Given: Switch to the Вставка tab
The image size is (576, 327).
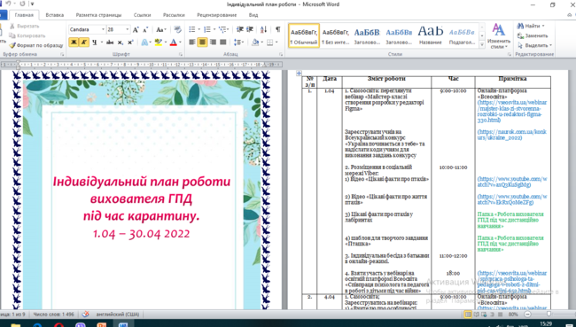Looking at the screenshot, I should click(55, 15).
